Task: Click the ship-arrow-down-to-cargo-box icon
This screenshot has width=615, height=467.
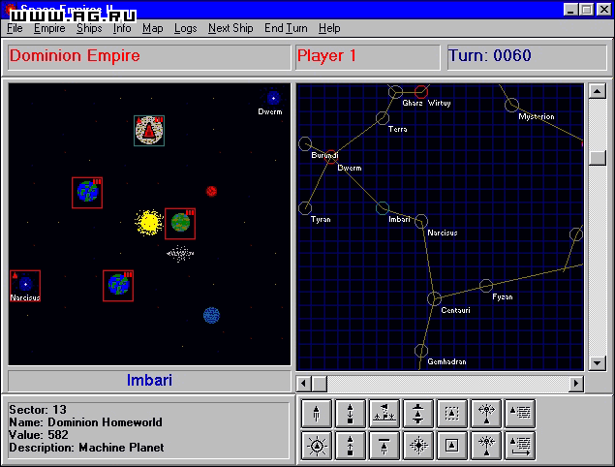Action: (x=351, y=414)
